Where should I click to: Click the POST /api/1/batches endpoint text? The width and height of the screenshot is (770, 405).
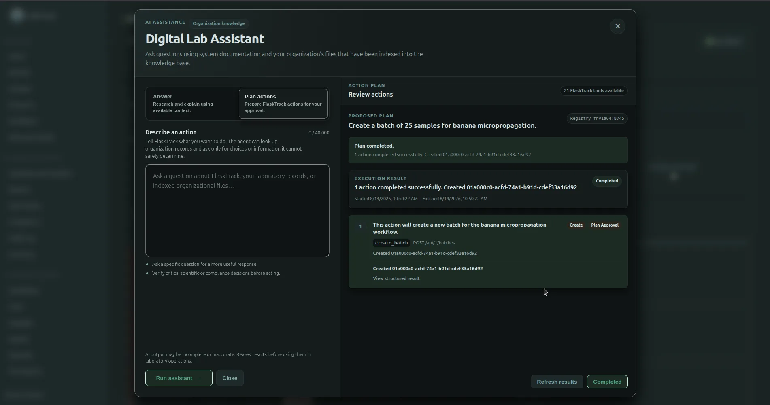pos(434,243)
